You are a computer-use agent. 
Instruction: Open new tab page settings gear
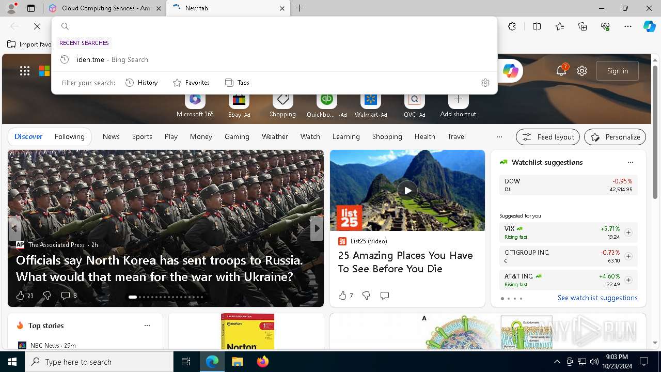(582, 71)
